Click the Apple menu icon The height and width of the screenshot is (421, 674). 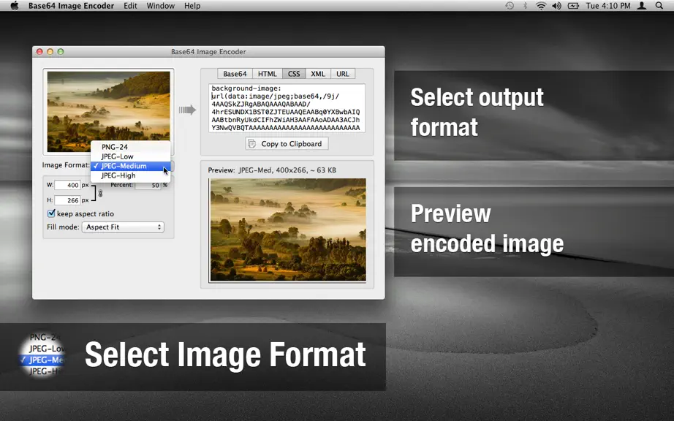click(x=14, y=6)
